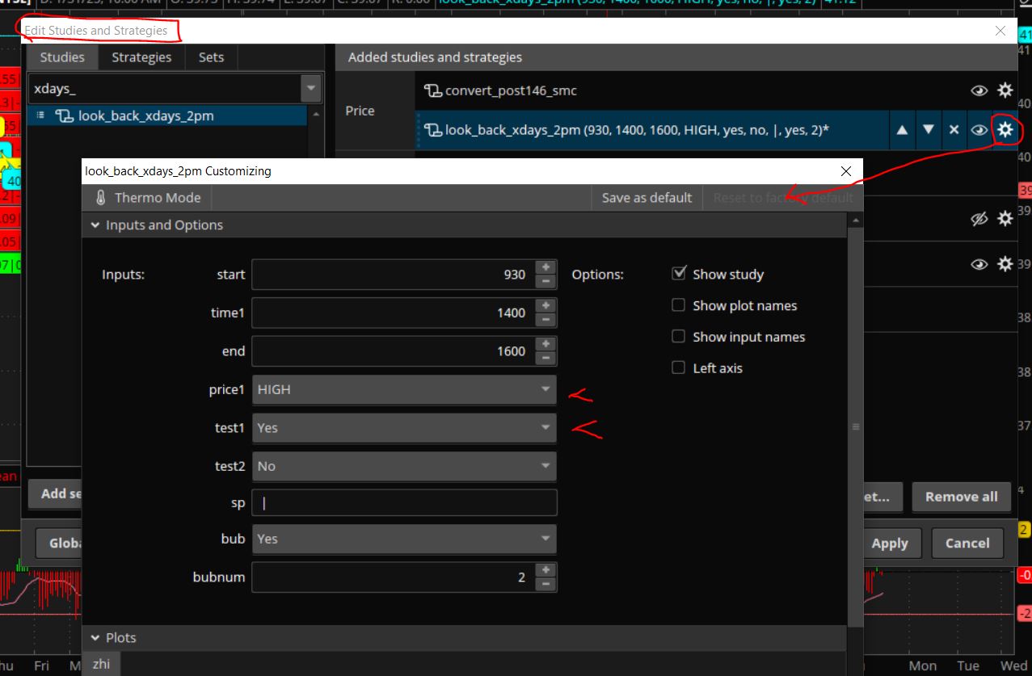Collapse Inputs and Options section

(x=95, y=225)
